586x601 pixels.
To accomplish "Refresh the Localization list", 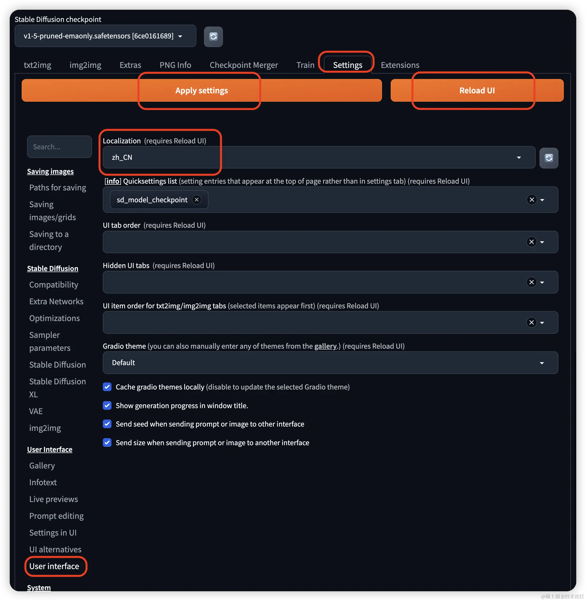I will pos(549,158).
